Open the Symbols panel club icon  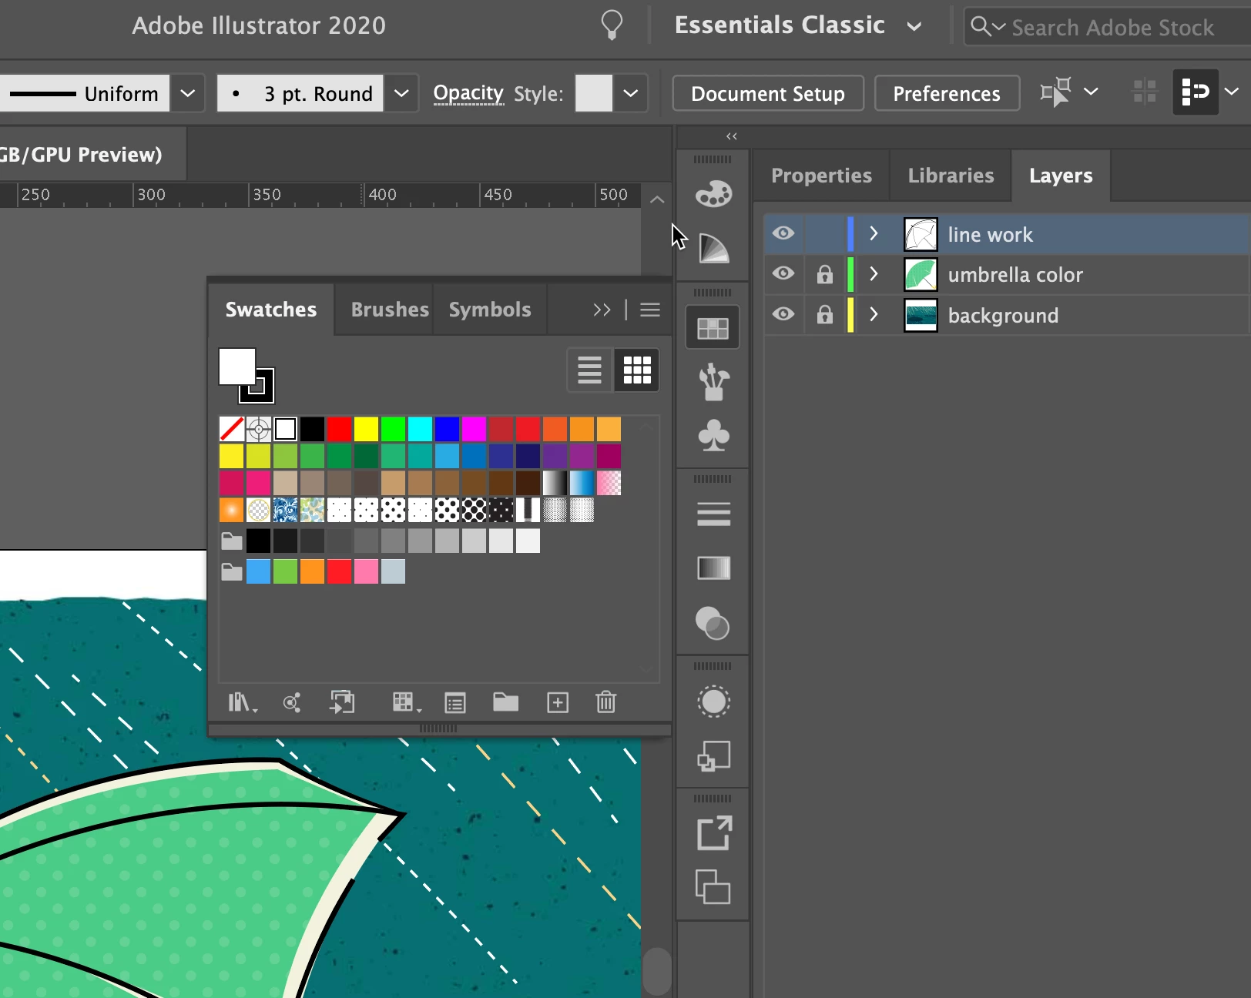pyautogui.click(x=713, y=435)
